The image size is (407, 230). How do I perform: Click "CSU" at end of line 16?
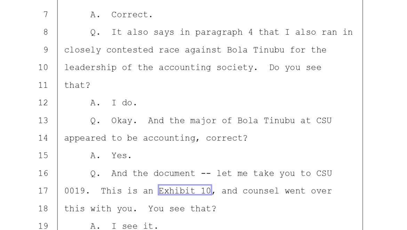pos(324,173)
